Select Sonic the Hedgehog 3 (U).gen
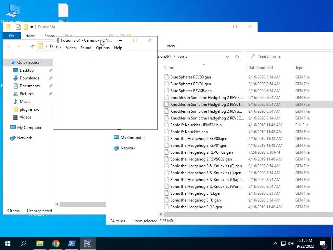 (196, 207)
